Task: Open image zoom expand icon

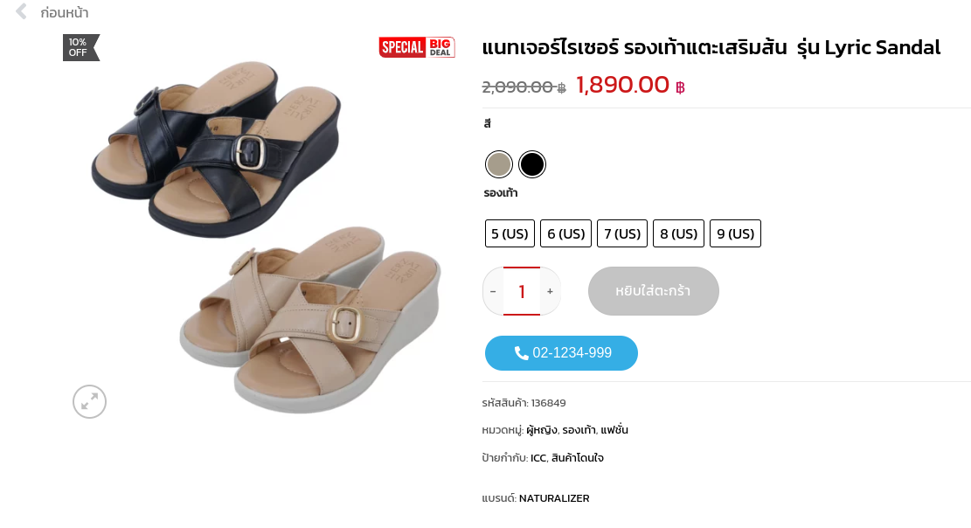Action: 90,401
